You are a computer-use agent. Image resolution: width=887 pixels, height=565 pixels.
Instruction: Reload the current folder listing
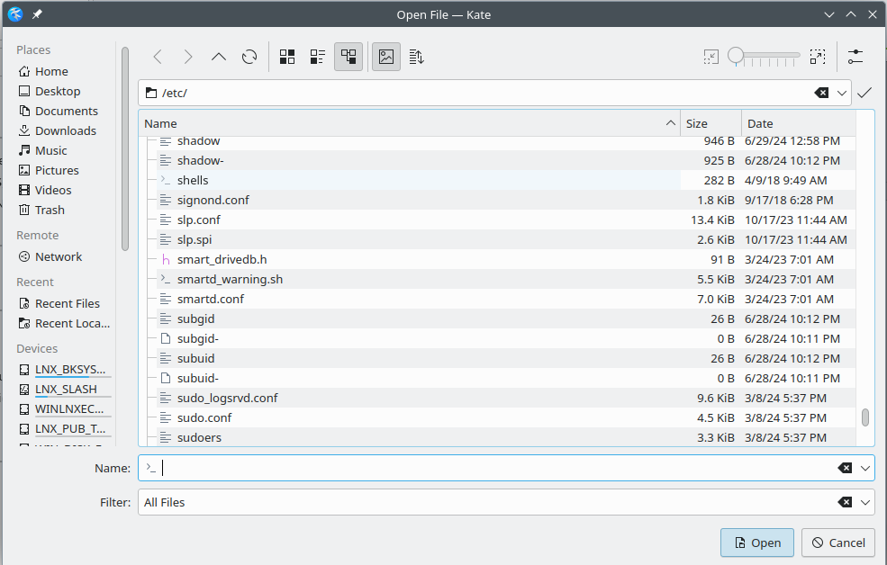point(249,57)
